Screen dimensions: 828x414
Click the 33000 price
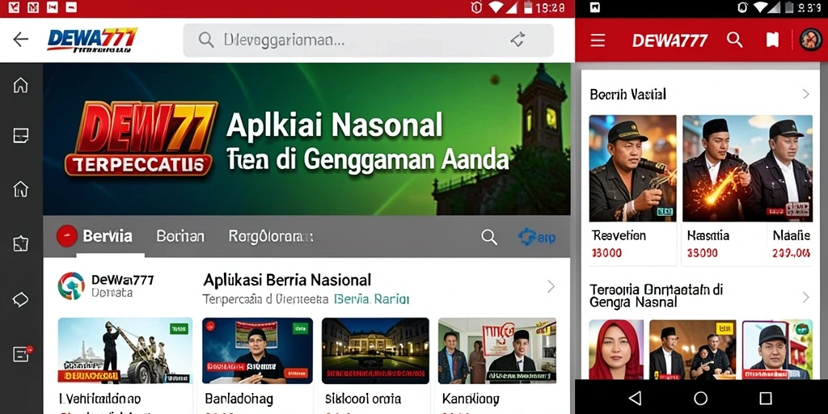coord(606,253)
